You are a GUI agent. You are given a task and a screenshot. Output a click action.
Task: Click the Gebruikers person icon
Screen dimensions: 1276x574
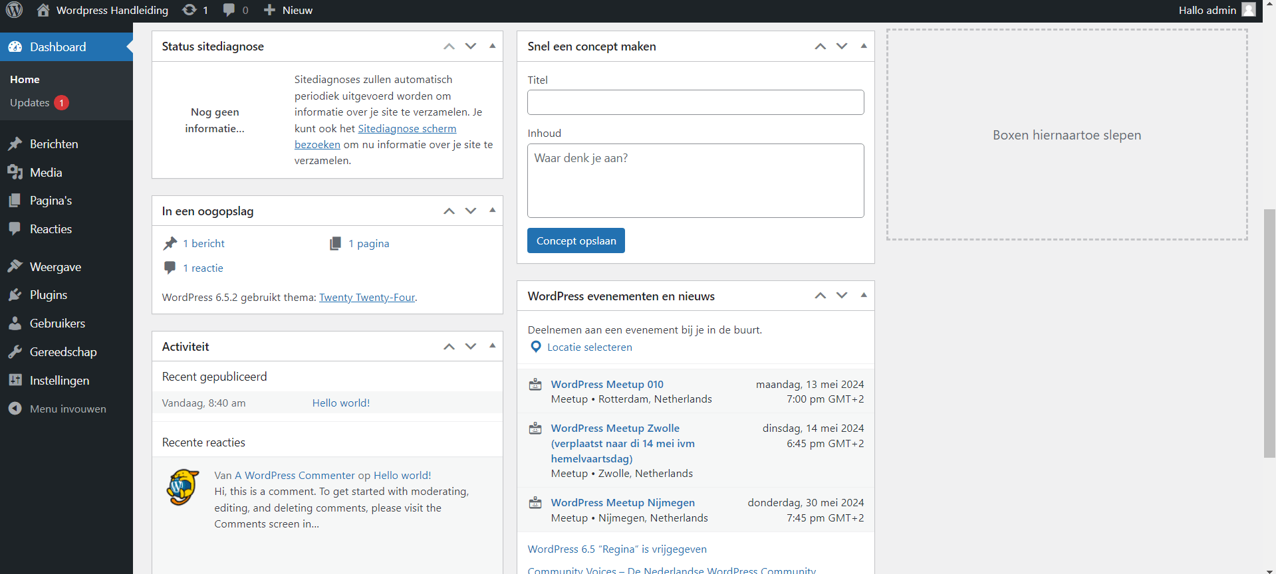15,324
